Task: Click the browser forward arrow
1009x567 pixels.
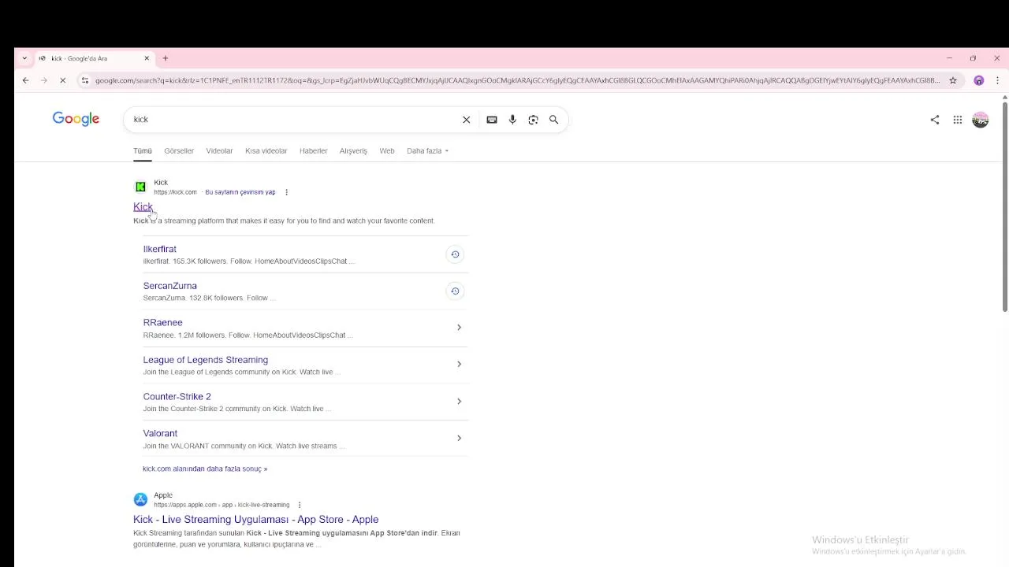Action: (x=44, y=80)
